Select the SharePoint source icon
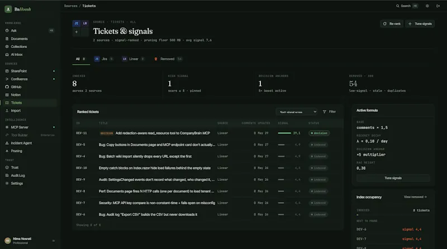Image resolution: width=447 pixels, height=249 pixels. coord(7,71)
